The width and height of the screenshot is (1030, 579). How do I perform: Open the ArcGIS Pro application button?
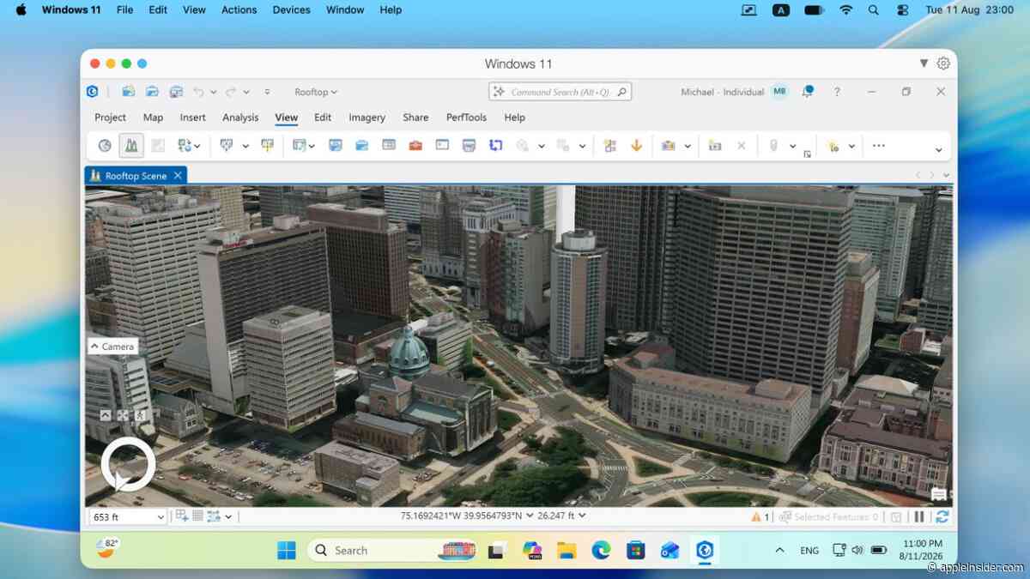click(93, 92)
